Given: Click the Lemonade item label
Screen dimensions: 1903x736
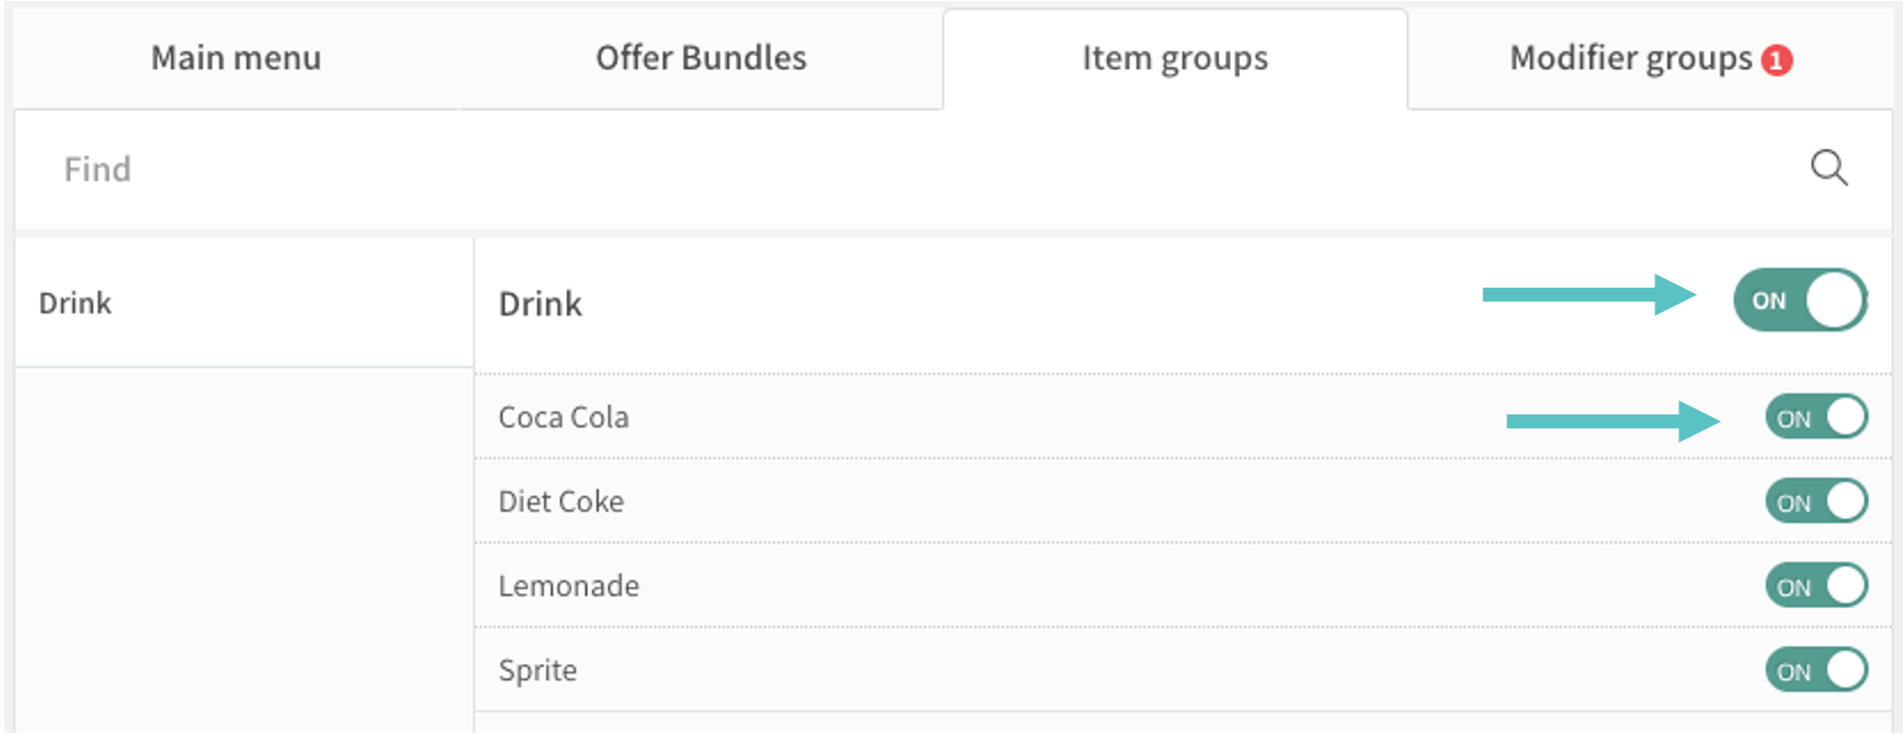Looking at the screenshot, I should point(568,586).
